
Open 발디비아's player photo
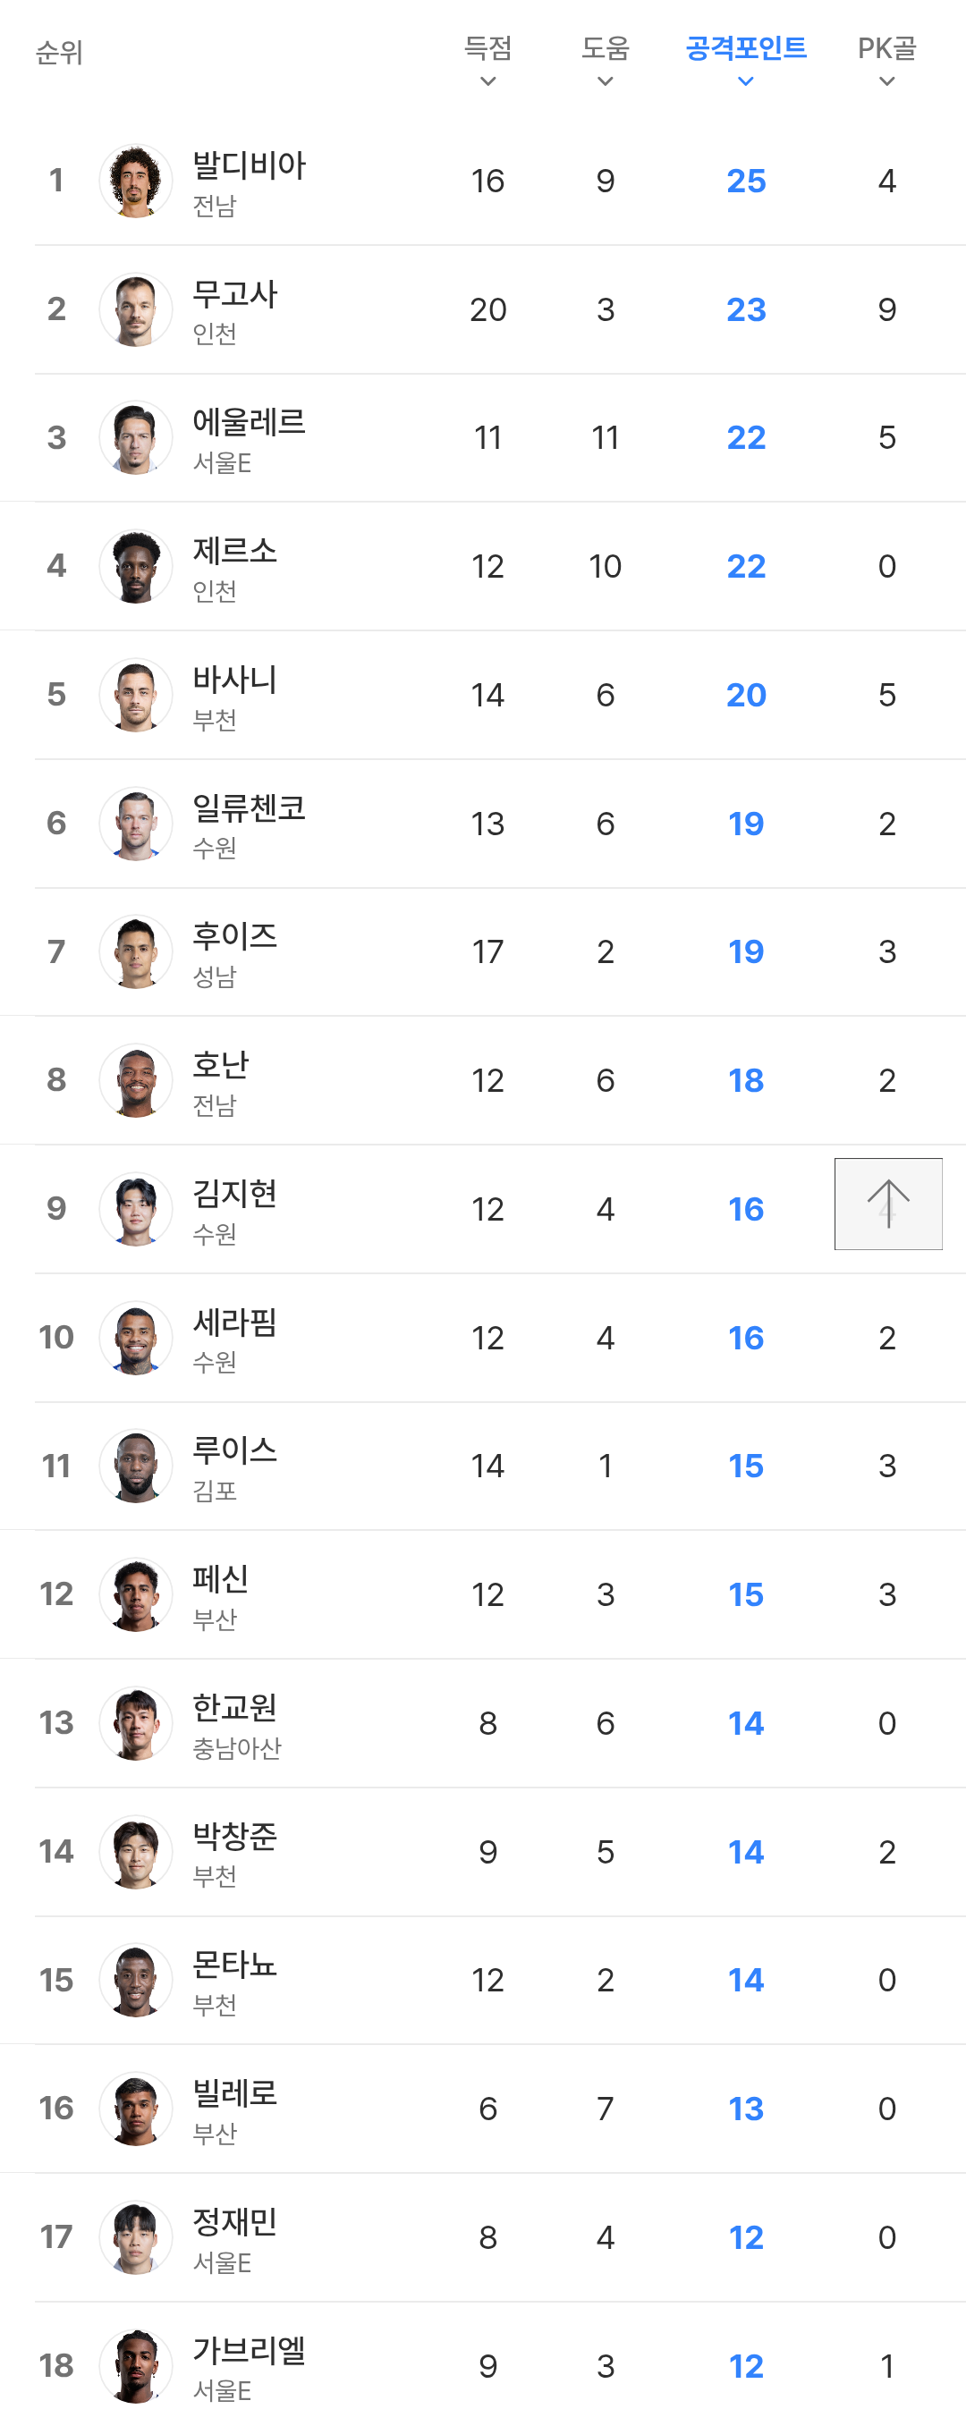click(x=136, y=181)
